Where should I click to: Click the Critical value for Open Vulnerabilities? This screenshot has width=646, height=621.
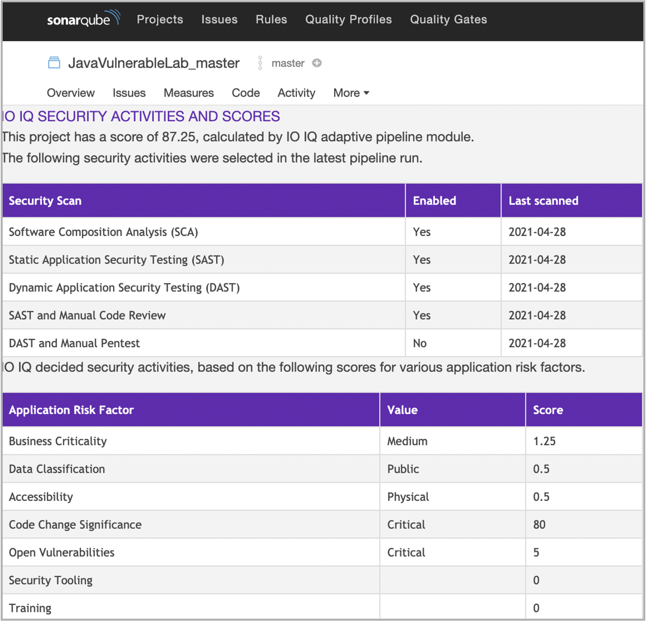(x=406, y=552)
